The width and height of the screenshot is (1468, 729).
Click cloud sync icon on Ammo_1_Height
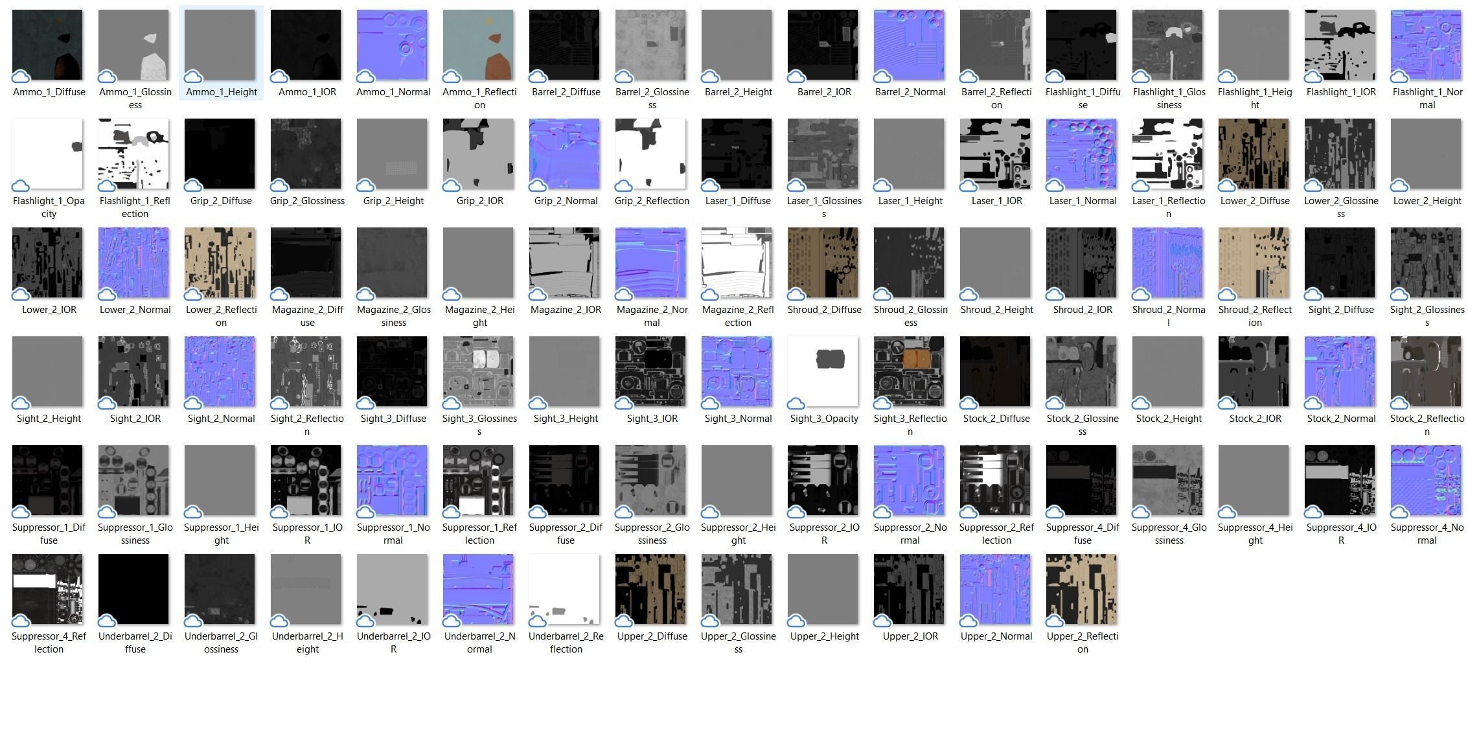point(193,77)
